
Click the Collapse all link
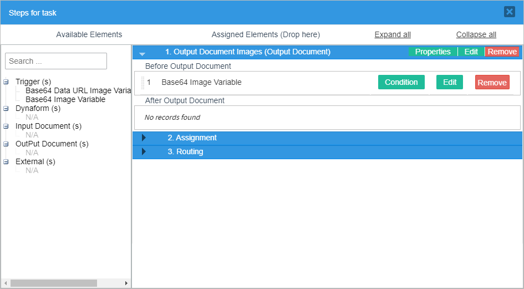point(476,34)
